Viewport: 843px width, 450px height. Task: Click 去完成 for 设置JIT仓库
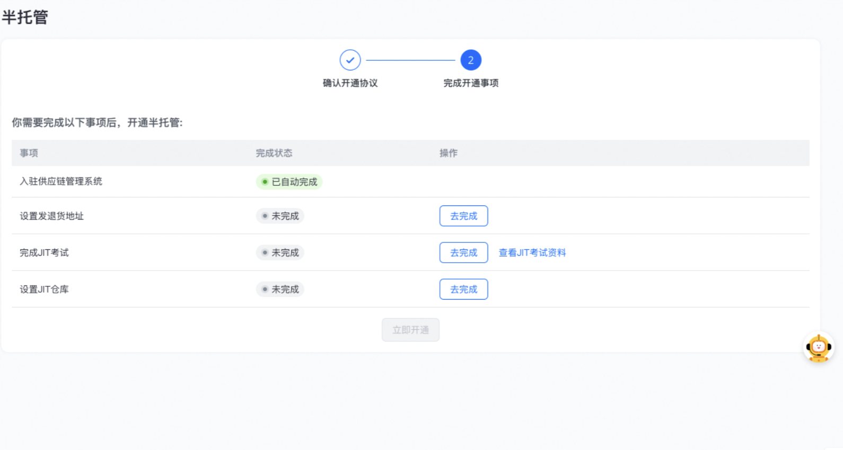click(x=463, y=289)
